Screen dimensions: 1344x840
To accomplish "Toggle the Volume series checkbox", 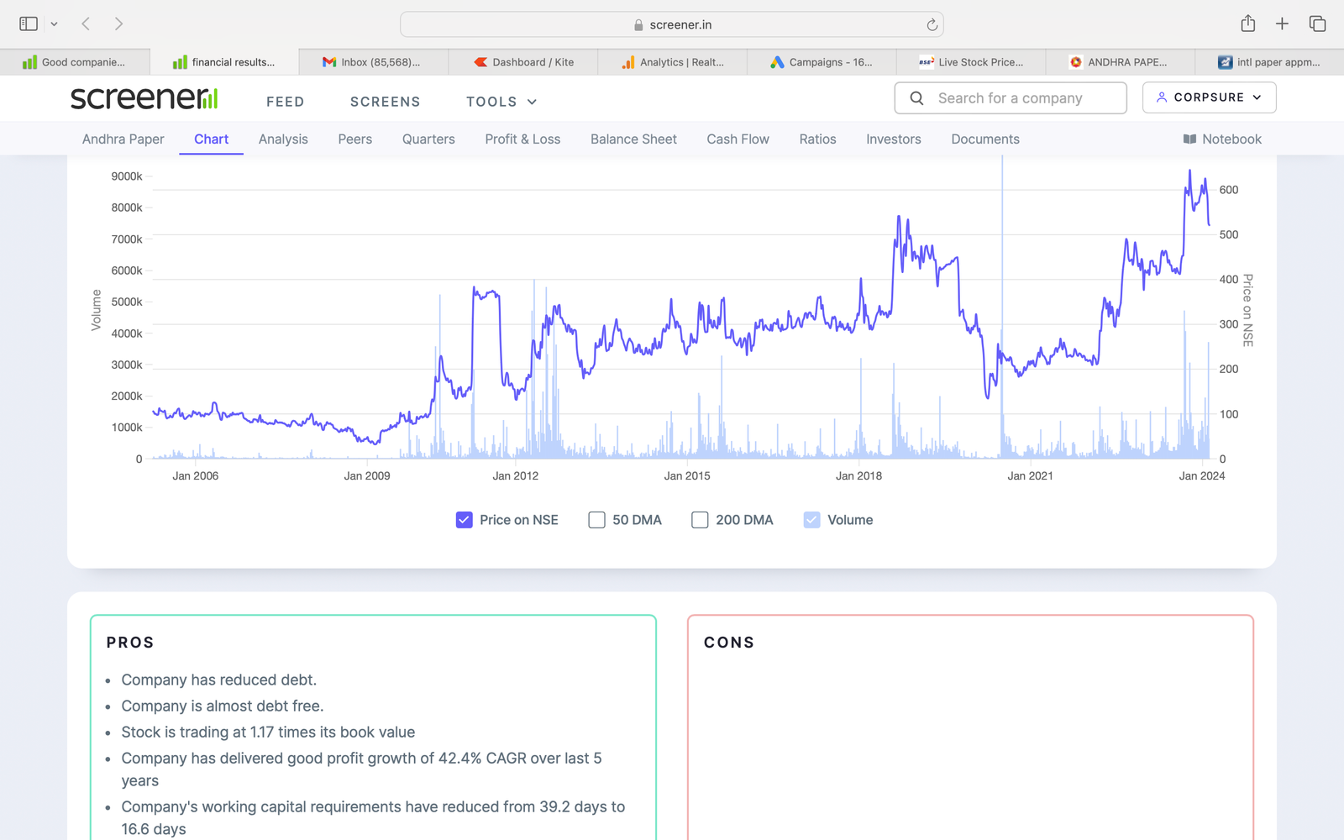I will tap(811, 520).
